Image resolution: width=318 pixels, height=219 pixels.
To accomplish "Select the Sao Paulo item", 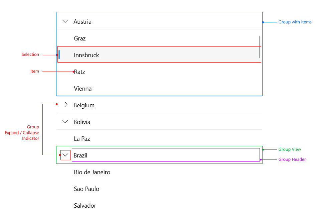I will 87,189.
